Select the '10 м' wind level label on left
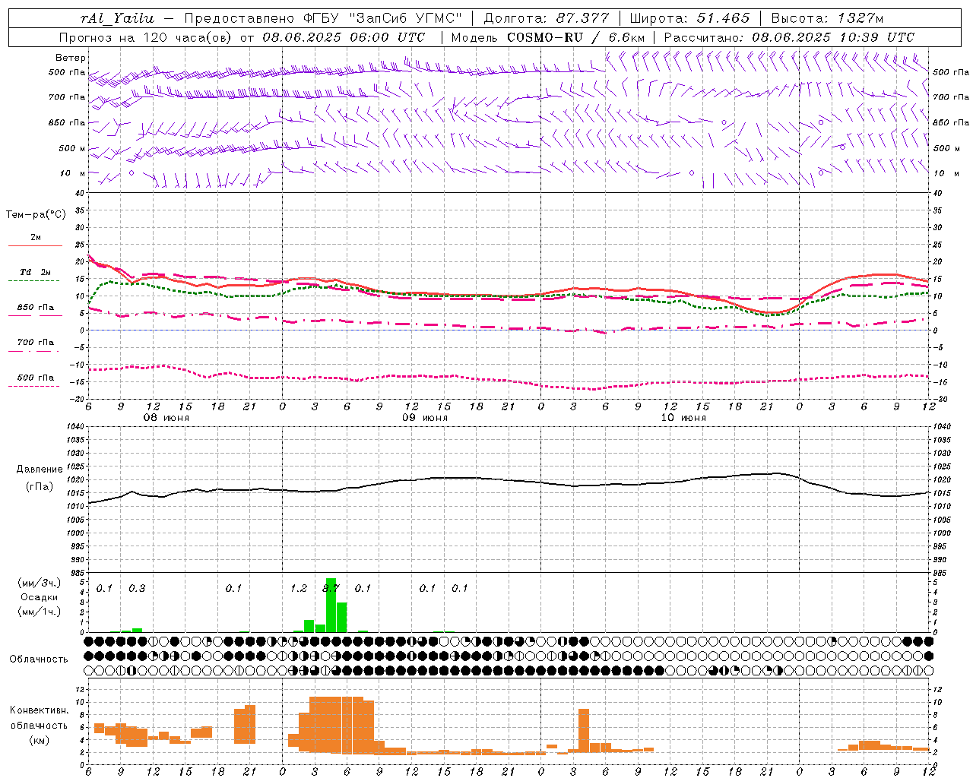Viewport: 973px width, 778px height. 72,173
